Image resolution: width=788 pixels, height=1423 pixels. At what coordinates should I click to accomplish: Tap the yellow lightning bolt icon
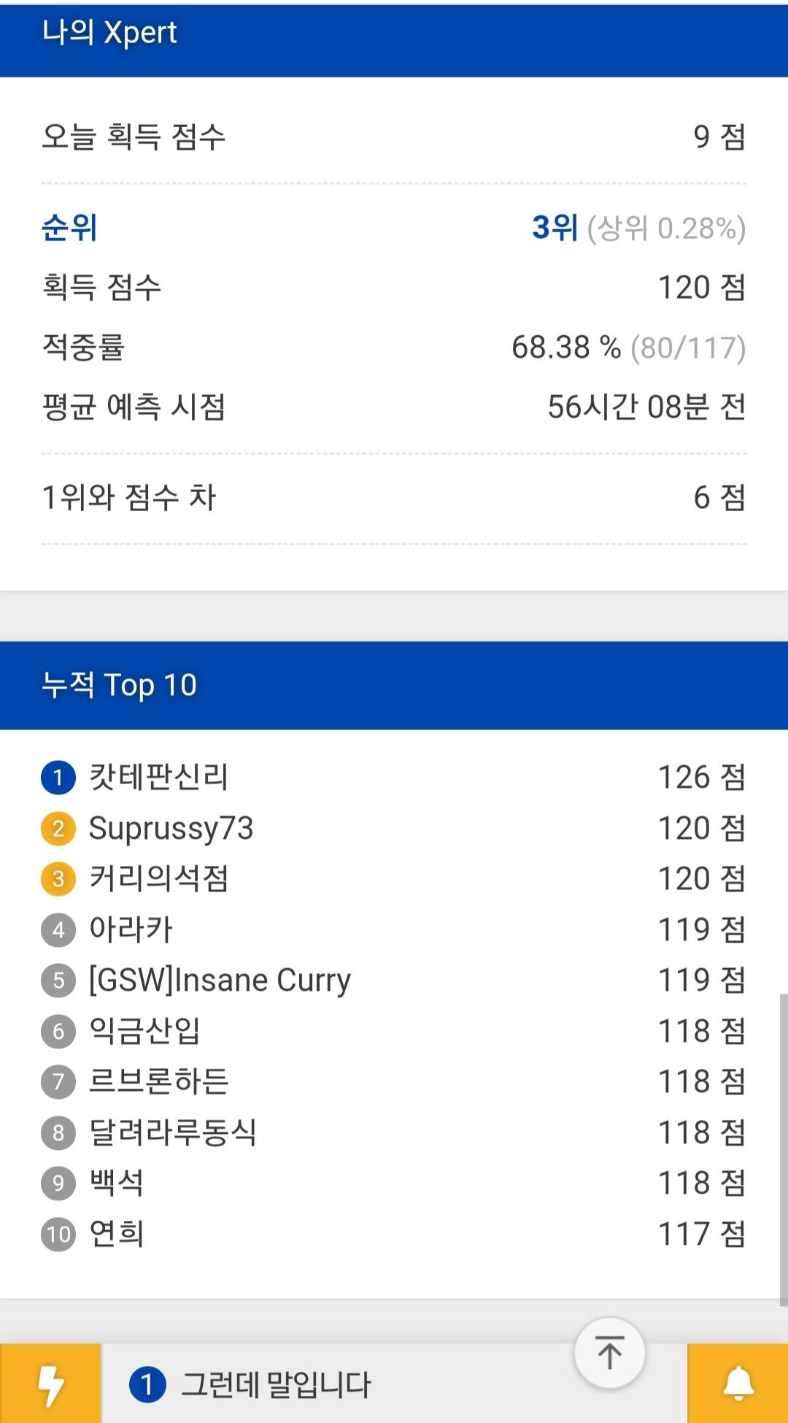point(50,1384)
